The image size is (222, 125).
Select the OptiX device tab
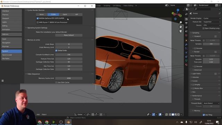pyautogui.click(x=65, y=15)
